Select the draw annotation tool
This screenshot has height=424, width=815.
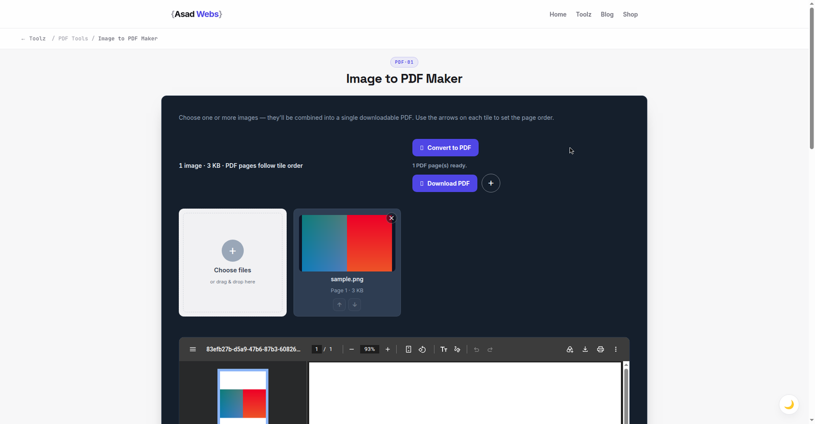[457, 349]
